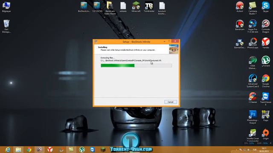Click the installation progress bar
Viewport: 273px width, 153px height.
(x=136, y=65)
